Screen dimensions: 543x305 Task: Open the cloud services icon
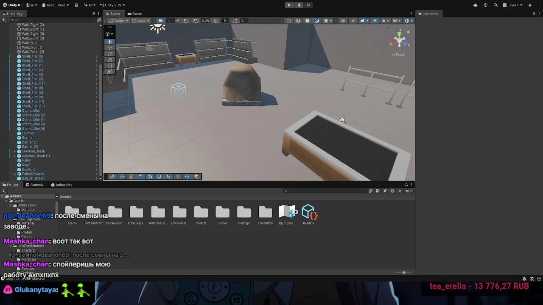tap(475, 5)
